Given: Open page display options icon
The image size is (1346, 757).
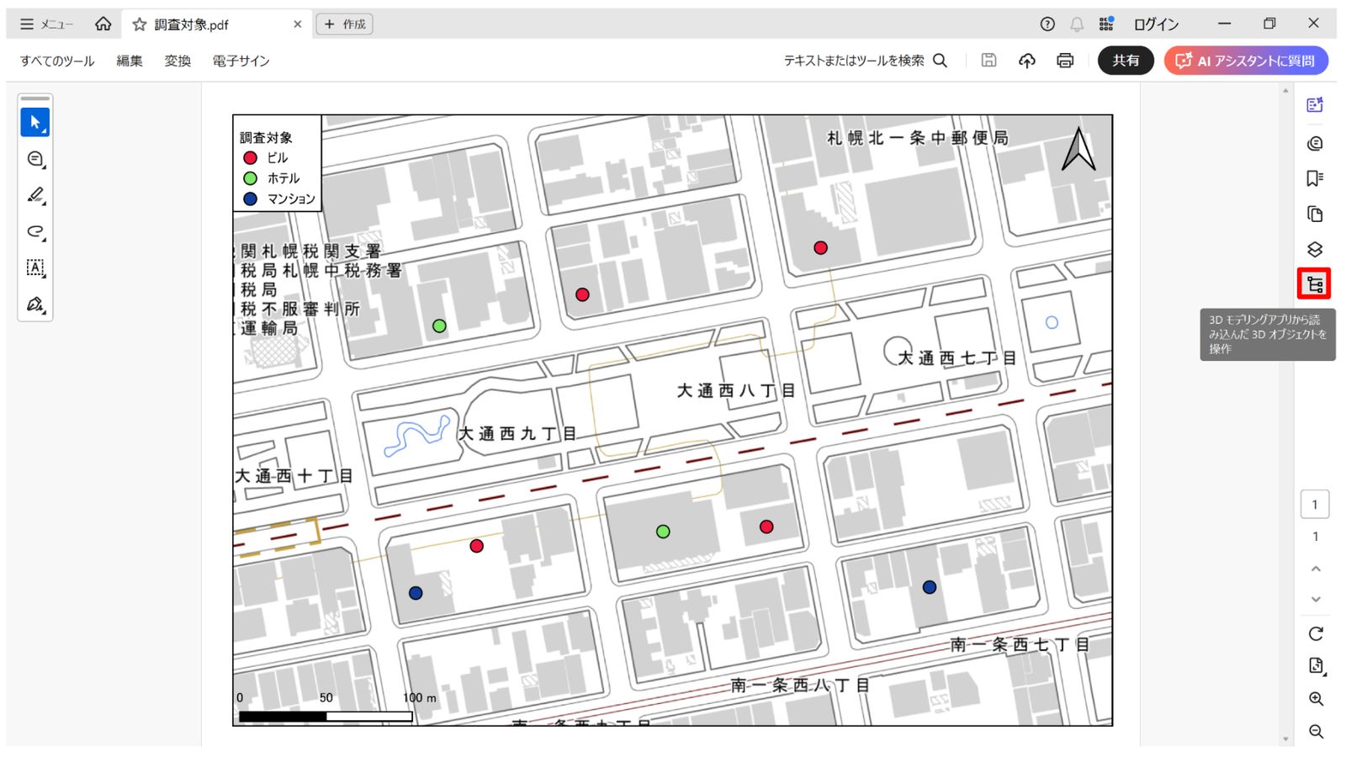Looking at the screenshot, I should pyautogui.click(x=1316, y=666).
